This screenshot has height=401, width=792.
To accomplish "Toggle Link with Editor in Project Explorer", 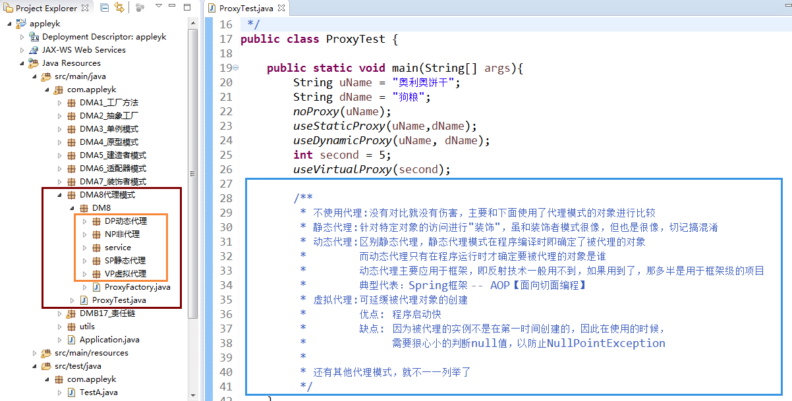I will [120, 7].
